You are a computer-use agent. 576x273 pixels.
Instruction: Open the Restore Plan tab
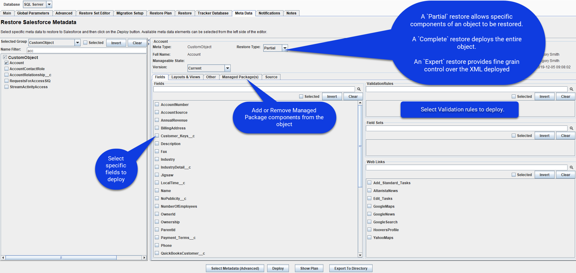click(161, 13)
